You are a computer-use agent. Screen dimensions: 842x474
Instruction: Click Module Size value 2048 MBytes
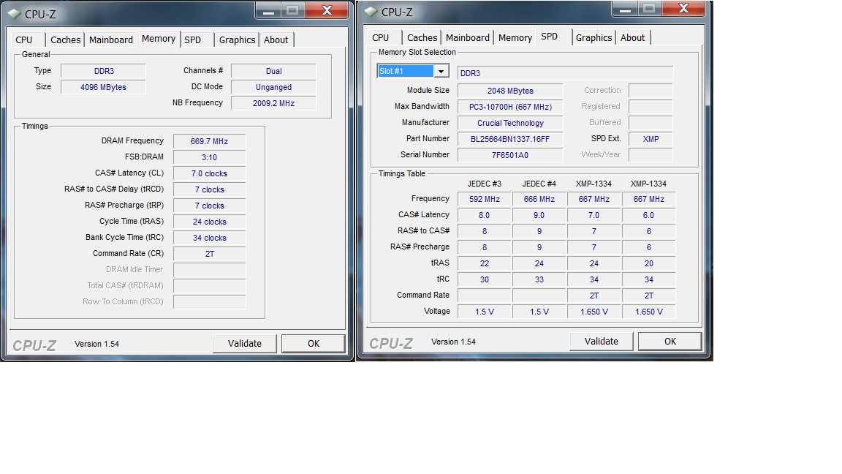click(x=510, y=91)
